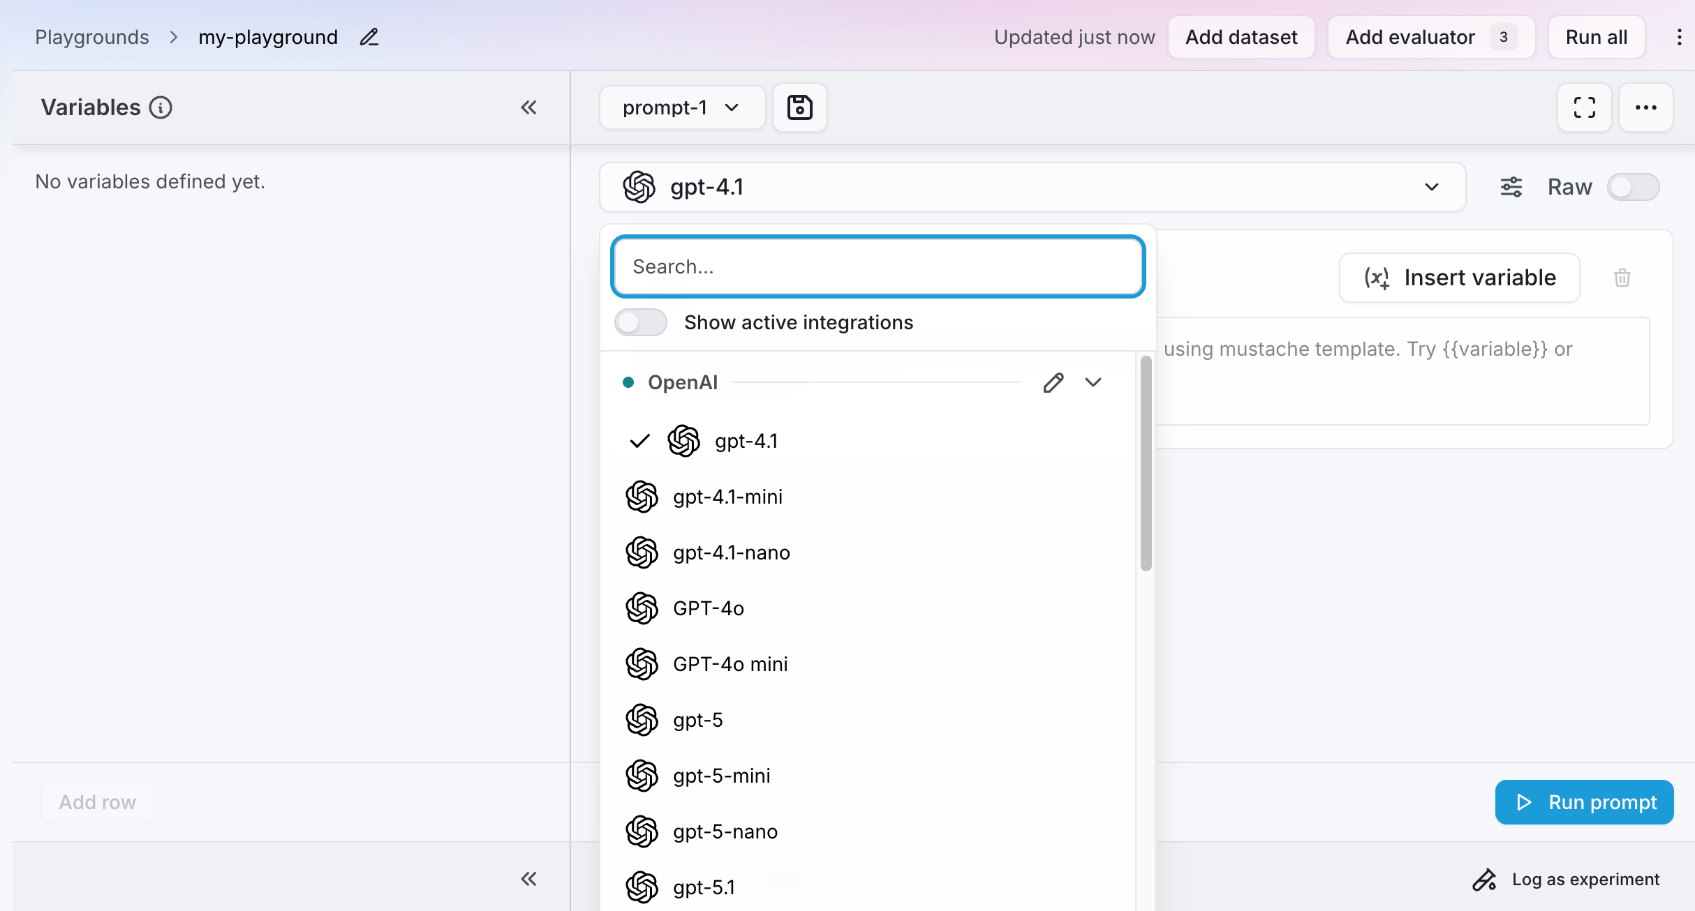
Task: Click the model list scrollbar
Action: coord(1146,463)
